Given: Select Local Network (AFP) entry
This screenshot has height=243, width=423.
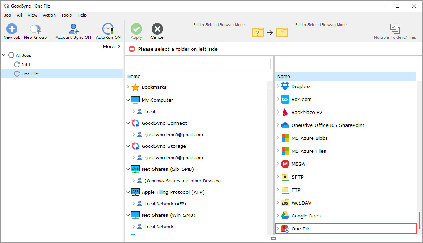Looking at the screenshot, I should click(x=165, y=203).
